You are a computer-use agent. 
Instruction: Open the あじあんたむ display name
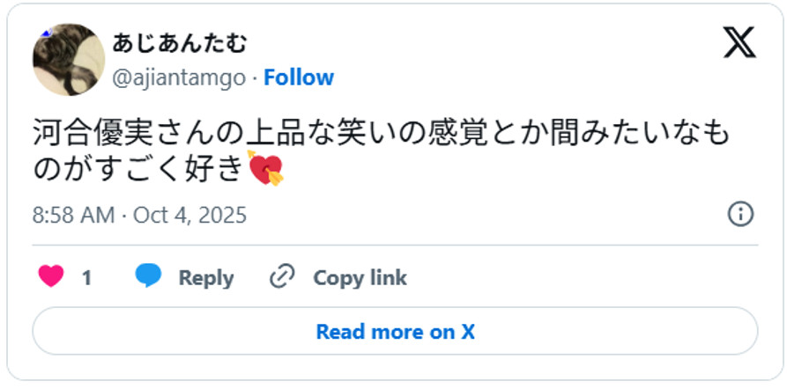(179, 44)
